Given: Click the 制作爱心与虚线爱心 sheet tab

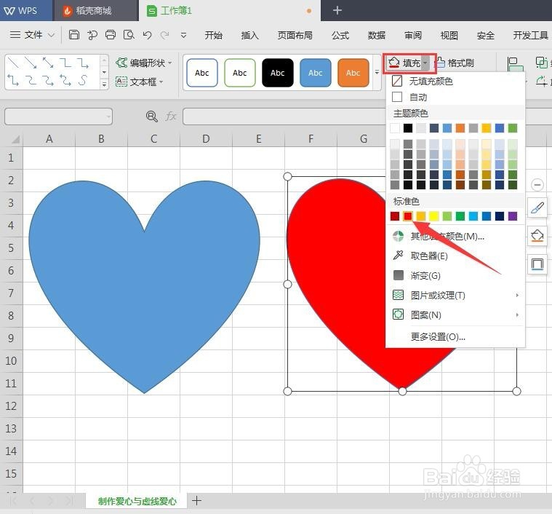Looking at the screenshot, I should 137,501.
